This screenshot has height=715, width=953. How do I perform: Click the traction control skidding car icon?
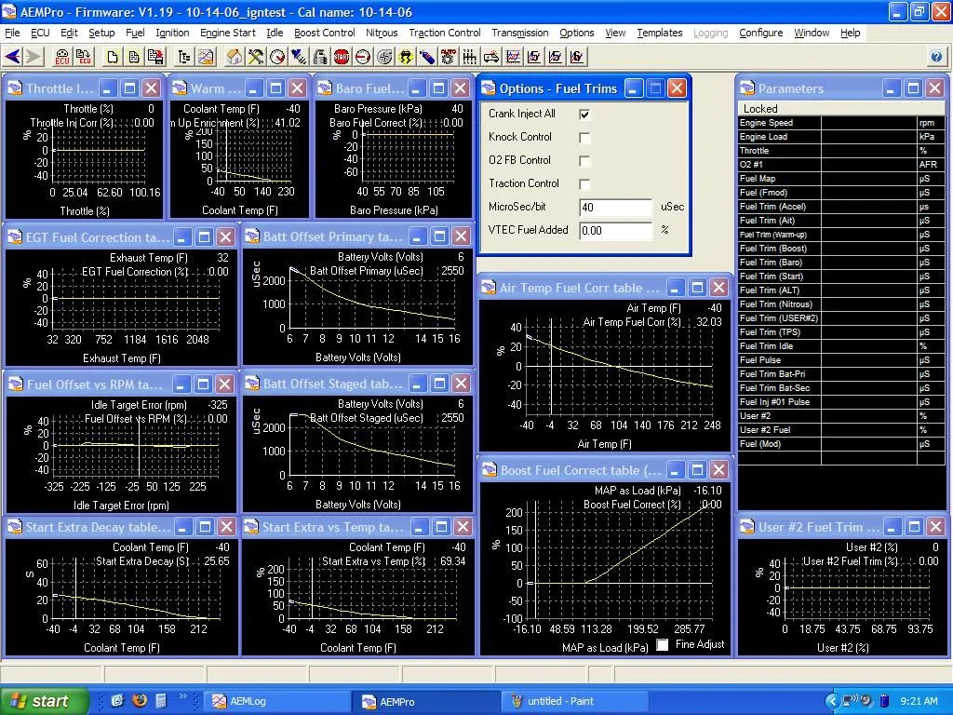[x=406, y=57]
